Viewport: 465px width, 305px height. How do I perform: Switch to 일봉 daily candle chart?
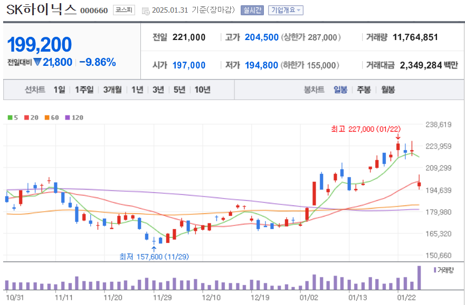(340, 90)
